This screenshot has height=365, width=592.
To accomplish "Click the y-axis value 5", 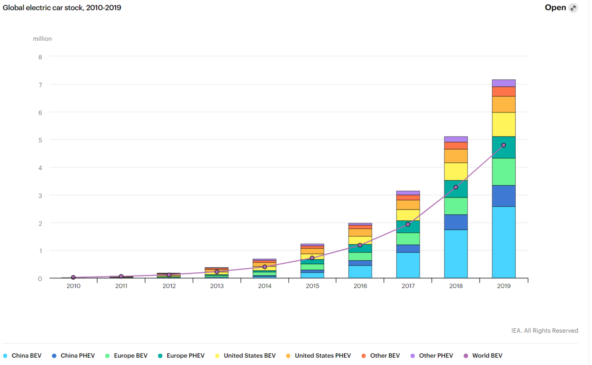I will 40,140.
